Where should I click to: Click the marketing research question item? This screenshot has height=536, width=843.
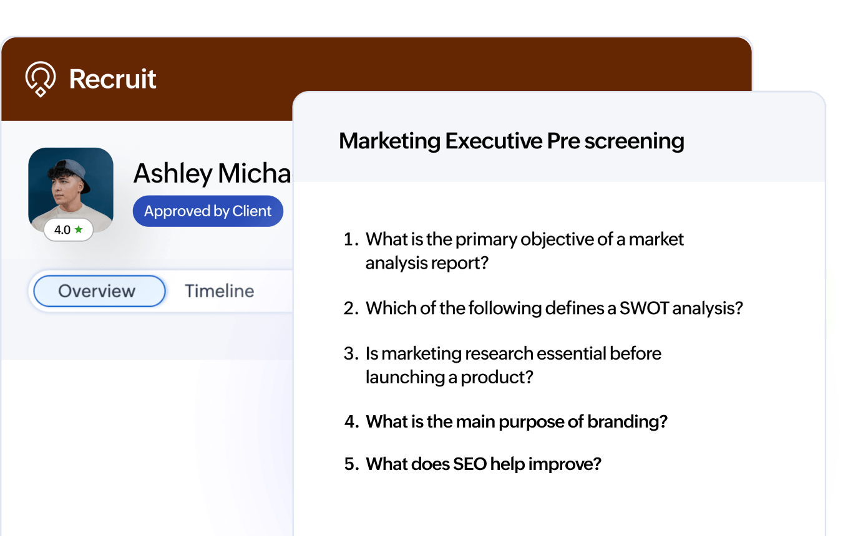pos(513,365)
